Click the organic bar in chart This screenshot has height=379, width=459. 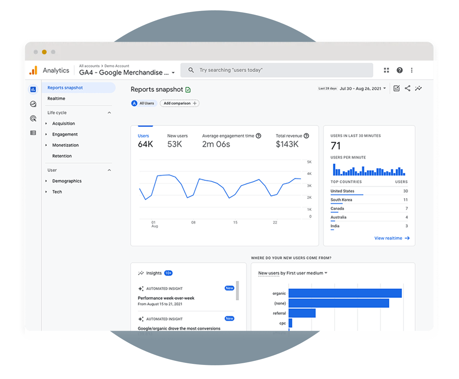pos(345,293)
